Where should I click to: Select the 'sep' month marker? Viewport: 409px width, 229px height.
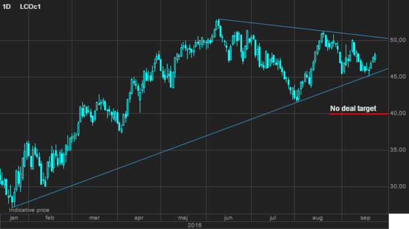coord(366,217)
